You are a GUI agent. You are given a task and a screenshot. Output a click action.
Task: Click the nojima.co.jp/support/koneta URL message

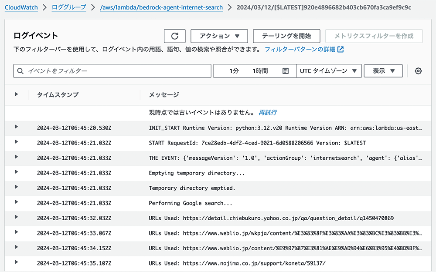[x=237, y=263]
